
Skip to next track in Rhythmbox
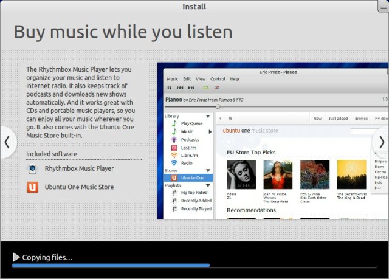[191, 88]
